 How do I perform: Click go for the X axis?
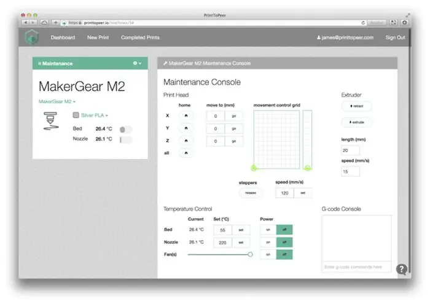pyautogui.click(x=234, y=116)
